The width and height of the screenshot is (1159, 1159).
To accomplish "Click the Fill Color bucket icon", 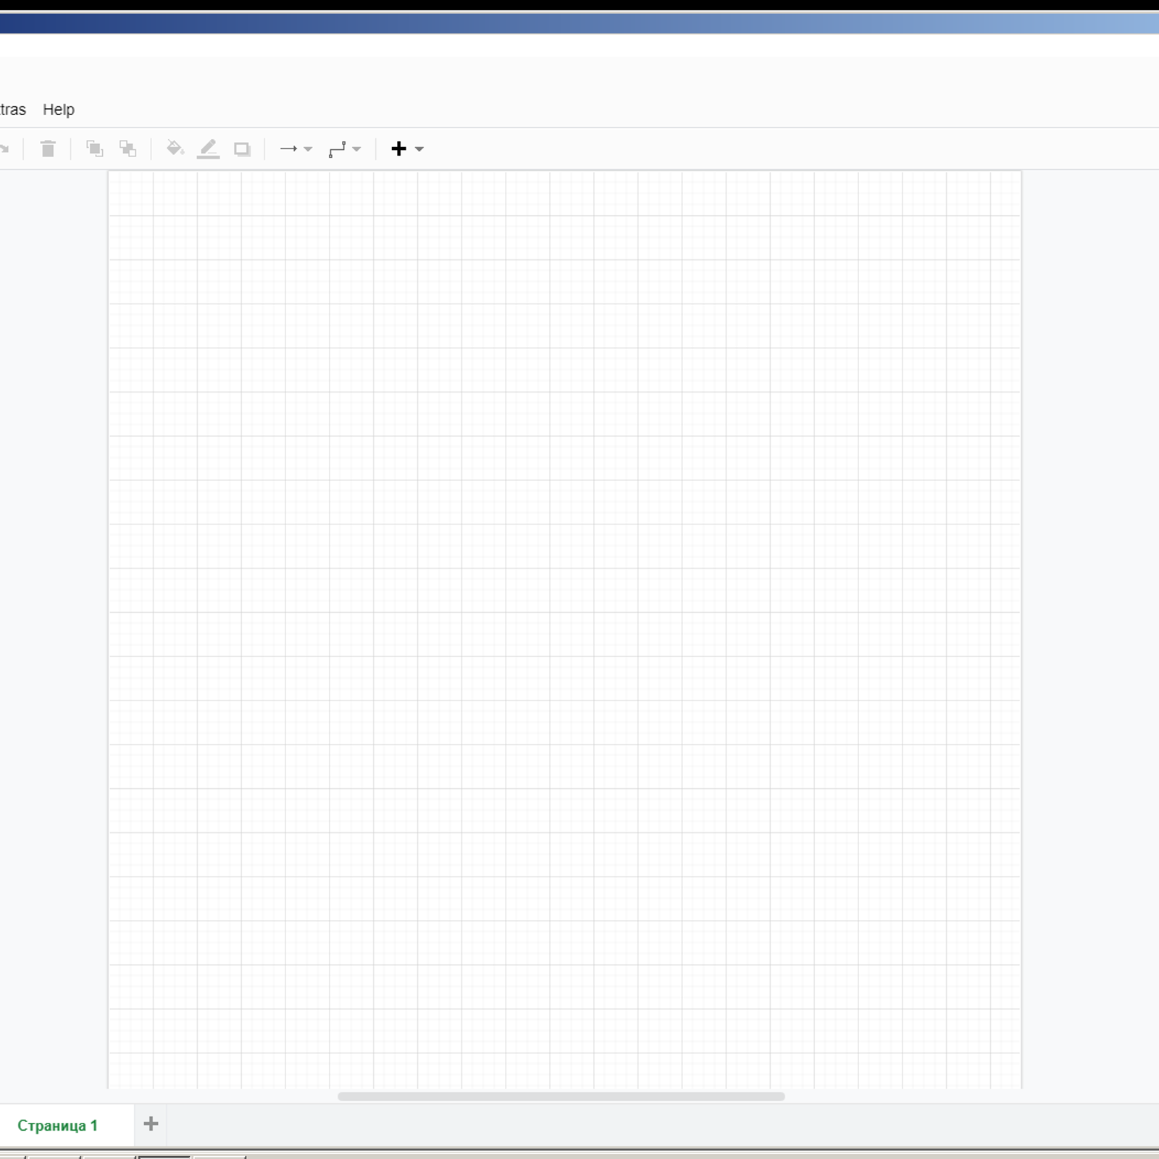I will coord(175,148).
